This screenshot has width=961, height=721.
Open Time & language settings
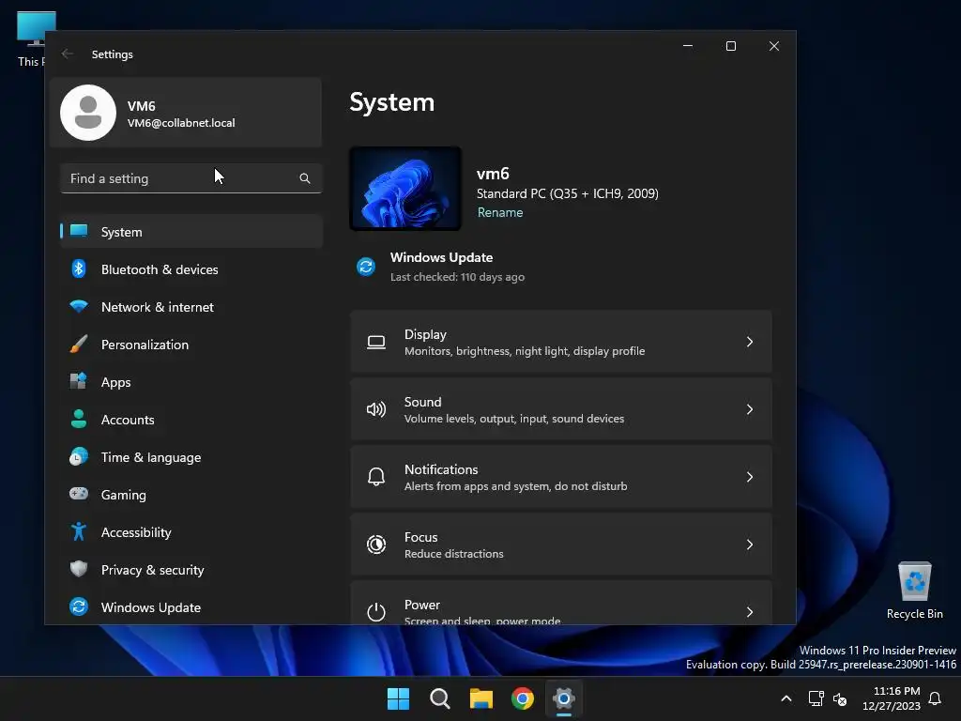click(x=191, y=457)
